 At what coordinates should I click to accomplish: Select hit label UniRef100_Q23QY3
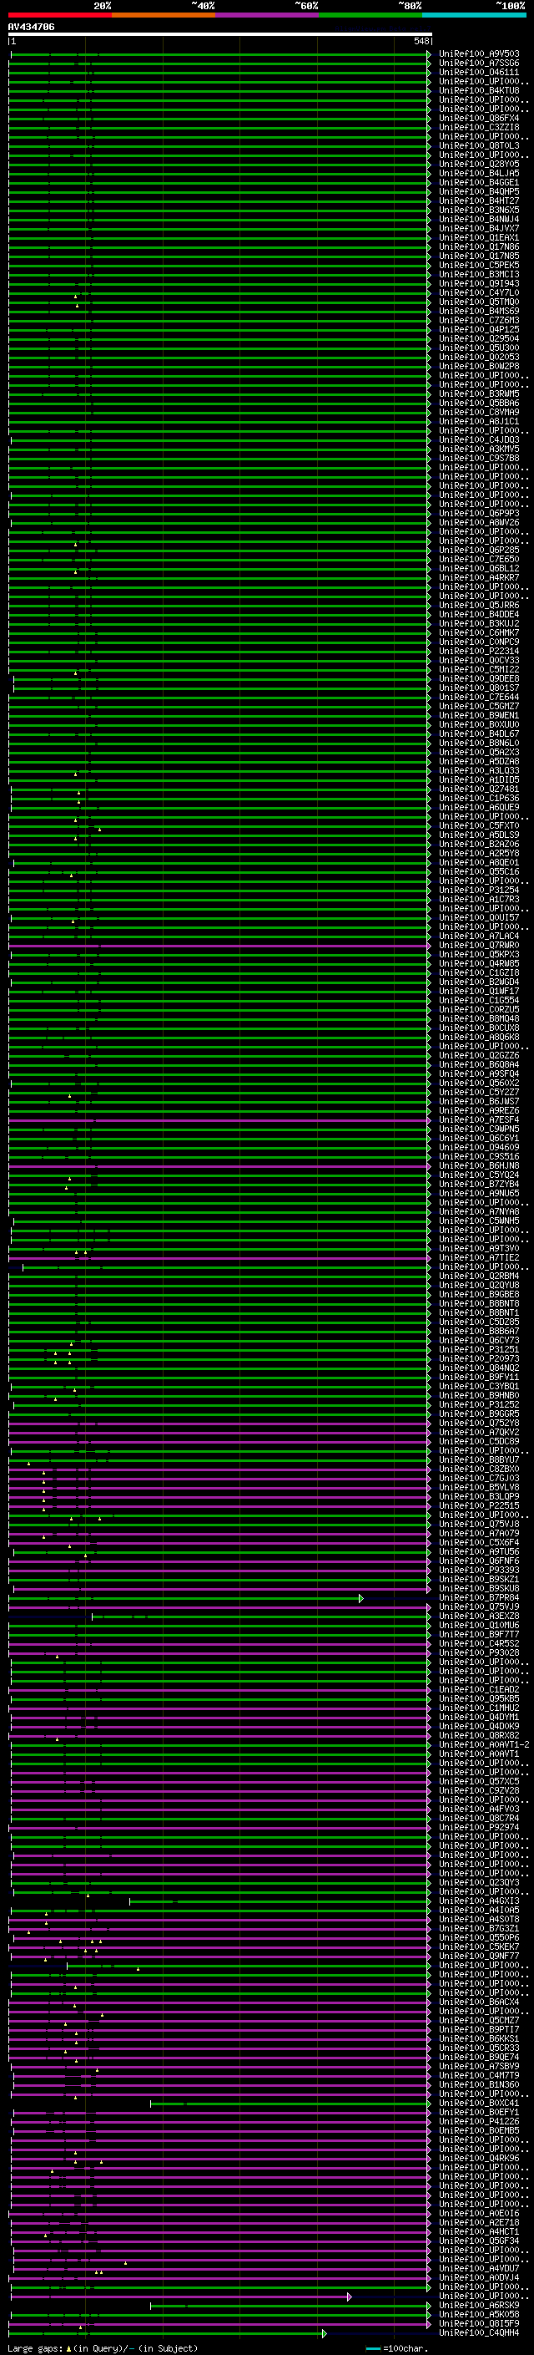479,1882
